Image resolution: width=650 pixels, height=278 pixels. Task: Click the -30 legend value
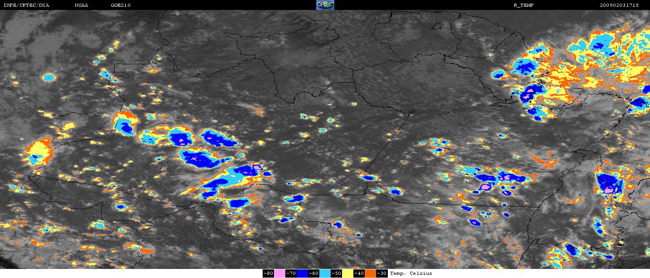pyautogui.click(x=381, y=273)
